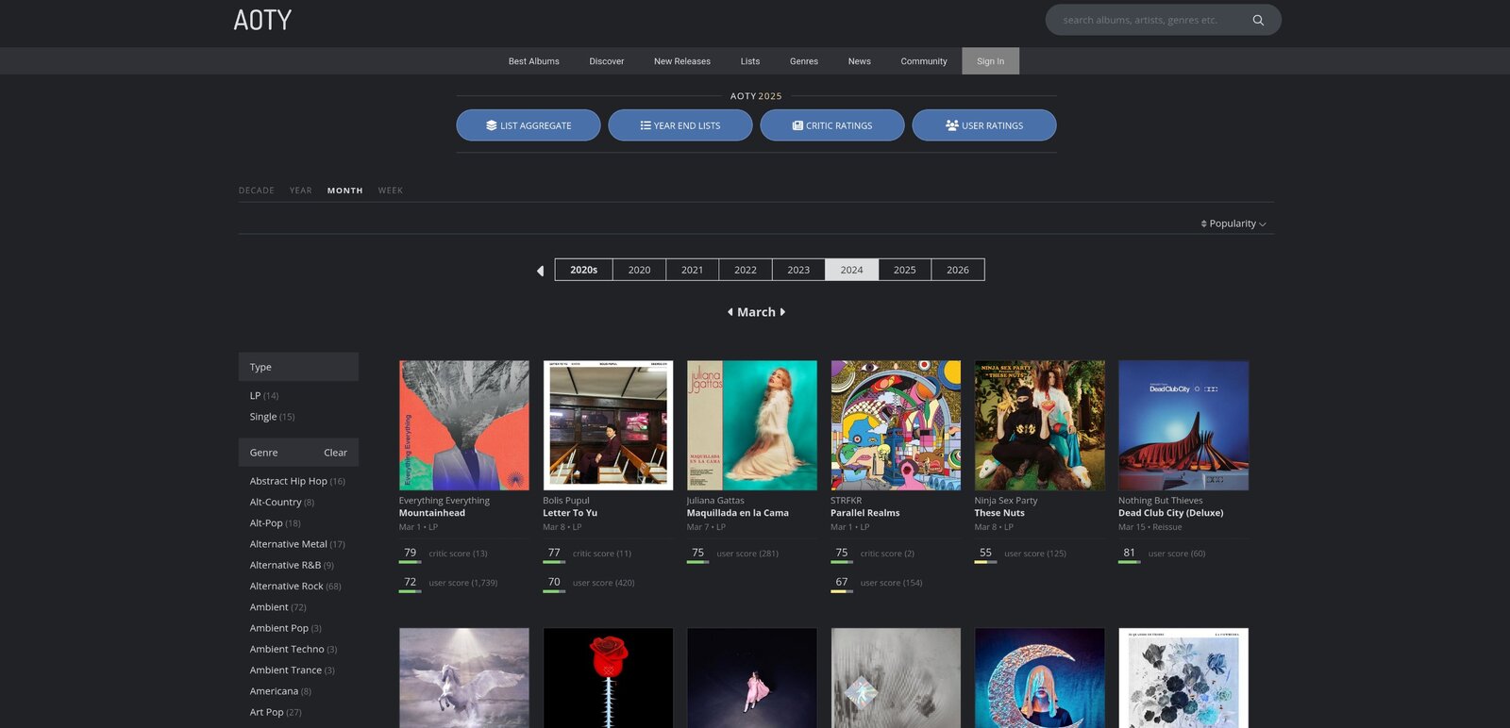The width and height of the screenshot is (1510, 728).
Task: Open the List Aggregate page
Action: pyautogui.click(x=528, y=125)
